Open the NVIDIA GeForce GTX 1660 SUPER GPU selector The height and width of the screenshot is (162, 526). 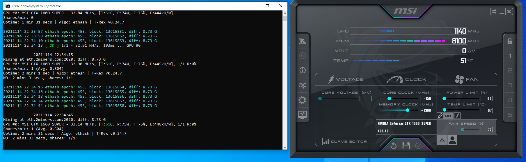pyautogui.click(x=406, y=123)
